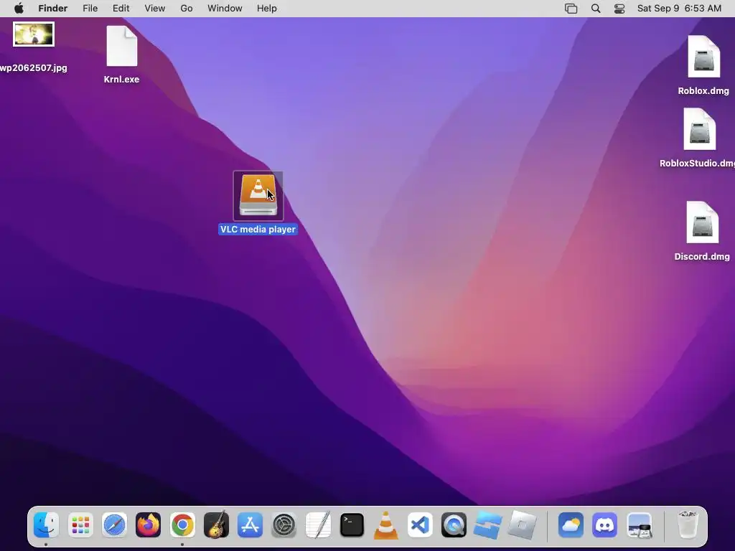This screenshot has width=735, height=551.
Task: Open Control Center in menu bar
Action: coord(619,9)
